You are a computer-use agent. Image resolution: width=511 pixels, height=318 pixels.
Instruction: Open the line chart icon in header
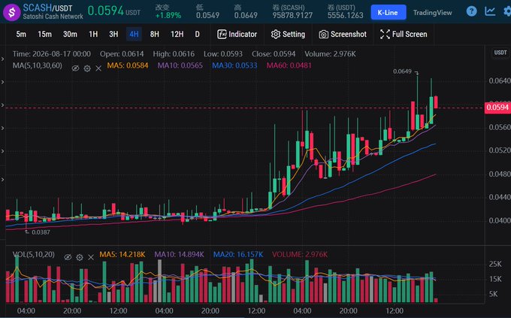pos(490,11)
